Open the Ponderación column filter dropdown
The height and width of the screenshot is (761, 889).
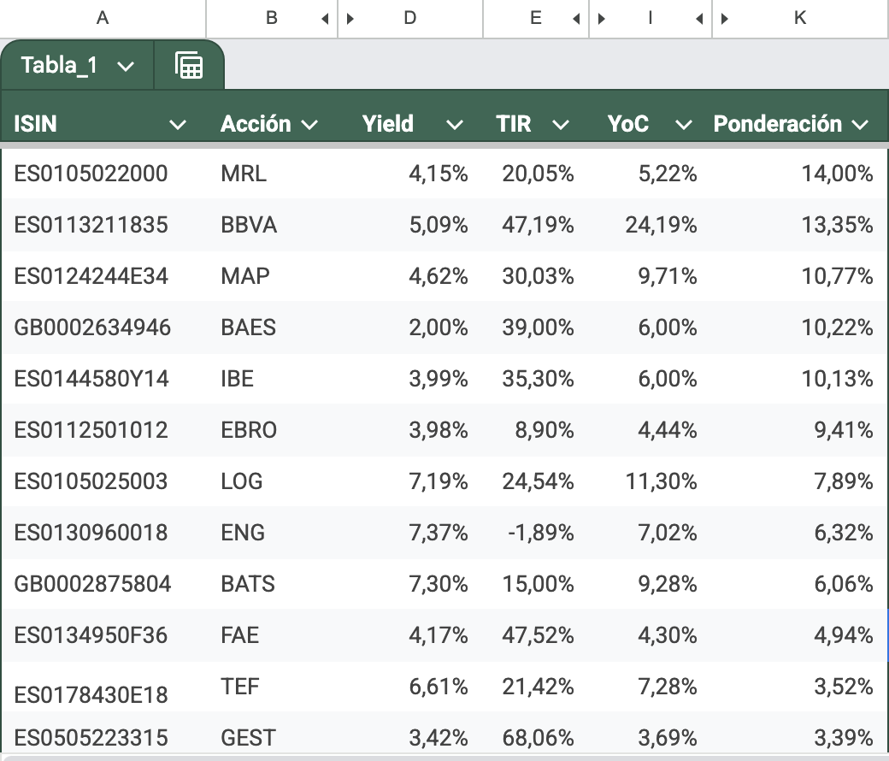tap(860, 125)
